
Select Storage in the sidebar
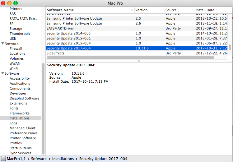pyautogui.click(x=16, y=29)
